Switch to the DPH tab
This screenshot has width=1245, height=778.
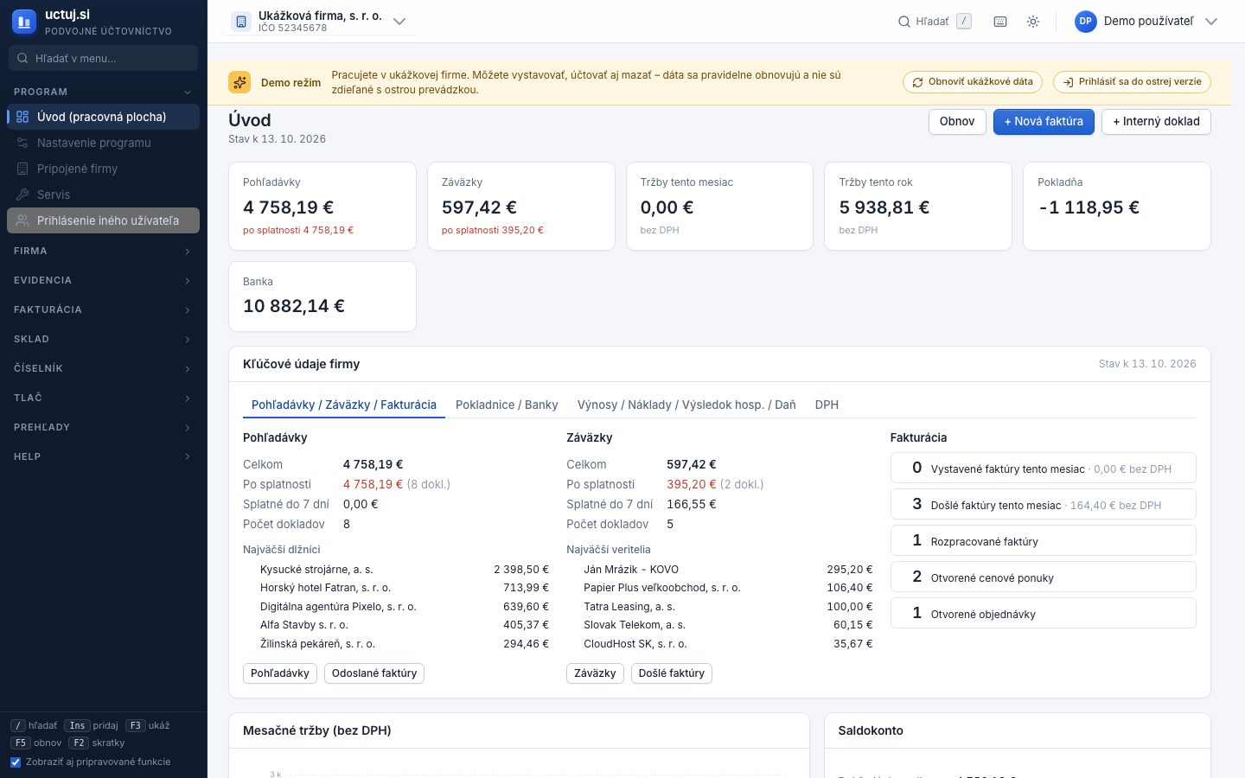coord(827,405)
